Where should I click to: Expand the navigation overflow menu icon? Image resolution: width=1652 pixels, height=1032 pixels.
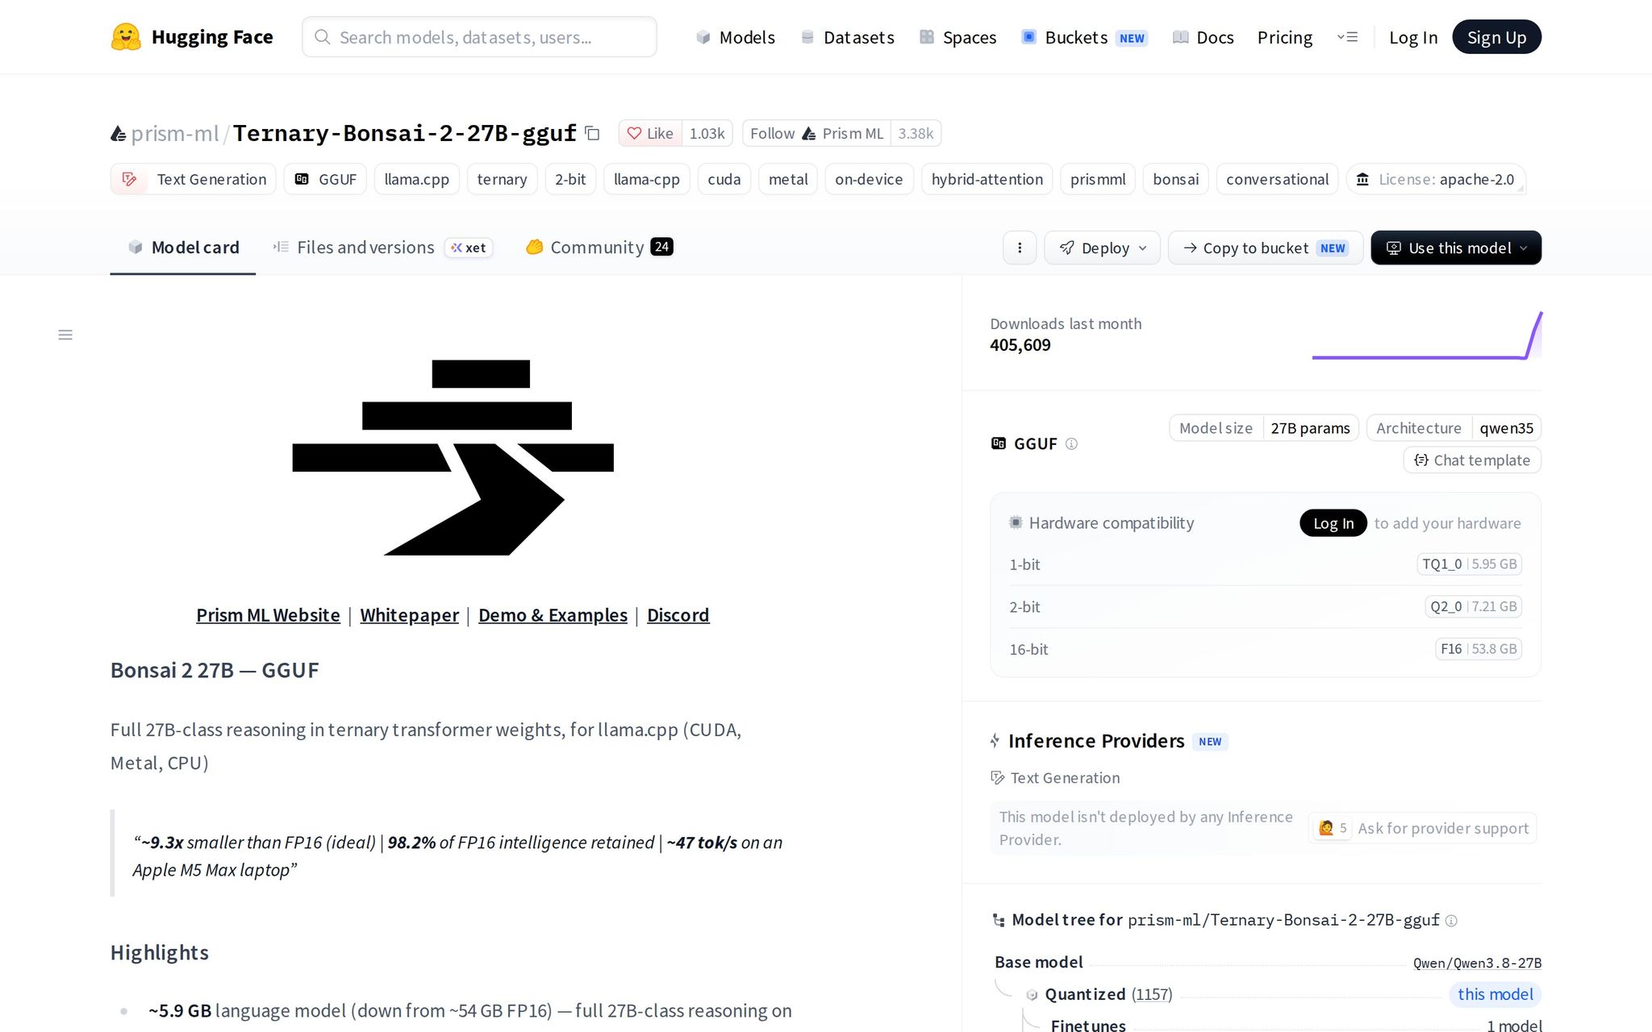pos(1347,37)
